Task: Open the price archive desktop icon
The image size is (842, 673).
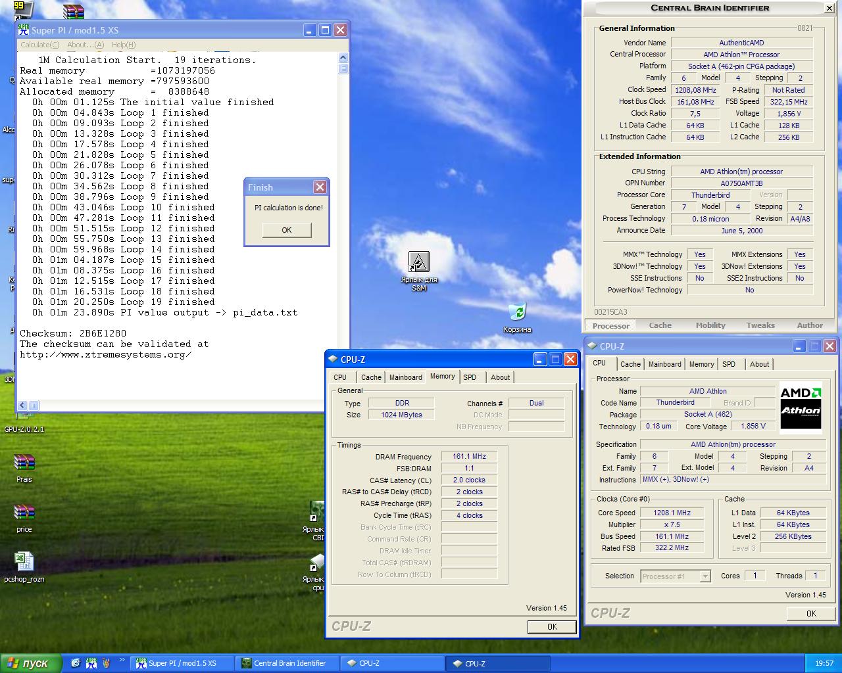Action: 24,513
